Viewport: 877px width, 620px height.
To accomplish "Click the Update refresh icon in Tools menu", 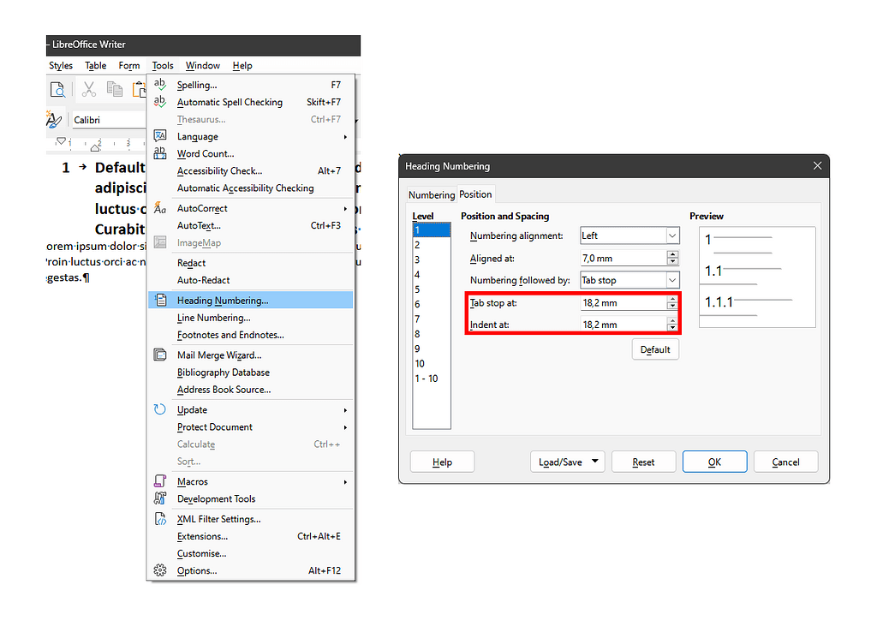I will 159,409.
